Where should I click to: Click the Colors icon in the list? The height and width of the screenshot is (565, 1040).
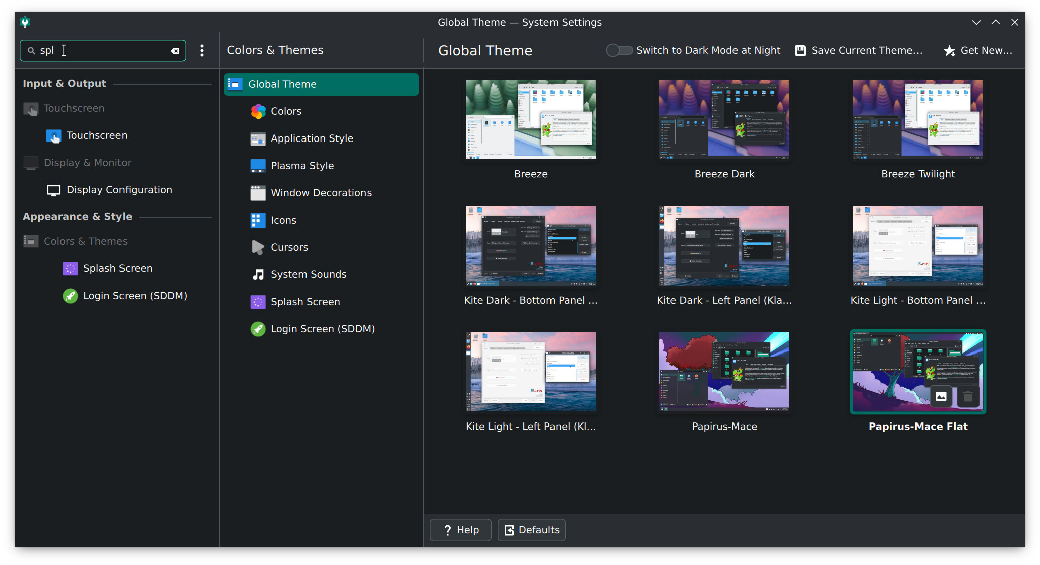[258, 111]
